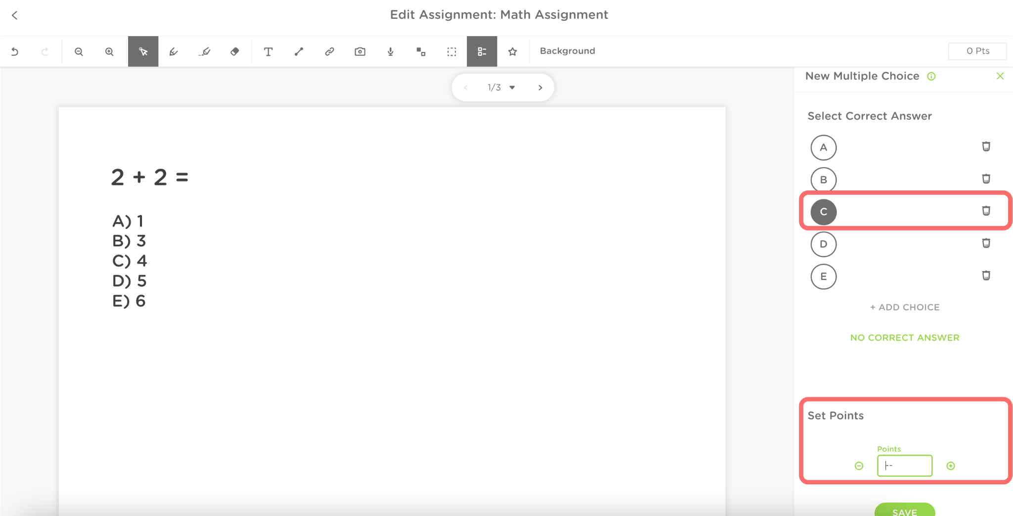Go back using the top-left chevron

pyautogui.click(x=15, y=15)
